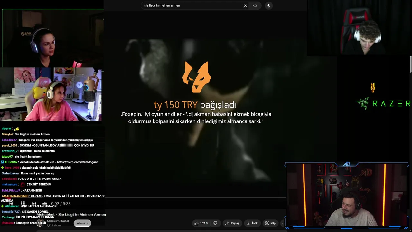Viewport: 412px width, 232px height.
Task: Create a clip with the Klip button
Action: point(270,223)
